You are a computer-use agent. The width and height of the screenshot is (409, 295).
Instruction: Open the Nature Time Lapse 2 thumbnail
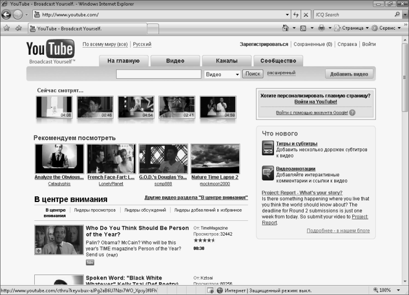(215, 159)
